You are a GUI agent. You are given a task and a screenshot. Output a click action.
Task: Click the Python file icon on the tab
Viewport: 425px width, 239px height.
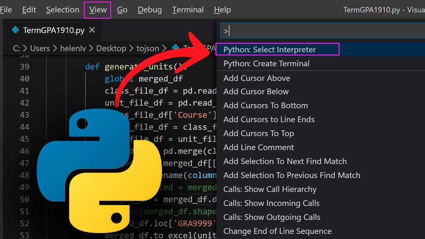(x=15, y=30)
